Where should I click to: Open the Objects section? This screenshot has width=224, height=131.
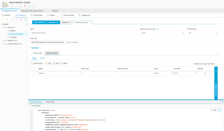click(51, 15)
